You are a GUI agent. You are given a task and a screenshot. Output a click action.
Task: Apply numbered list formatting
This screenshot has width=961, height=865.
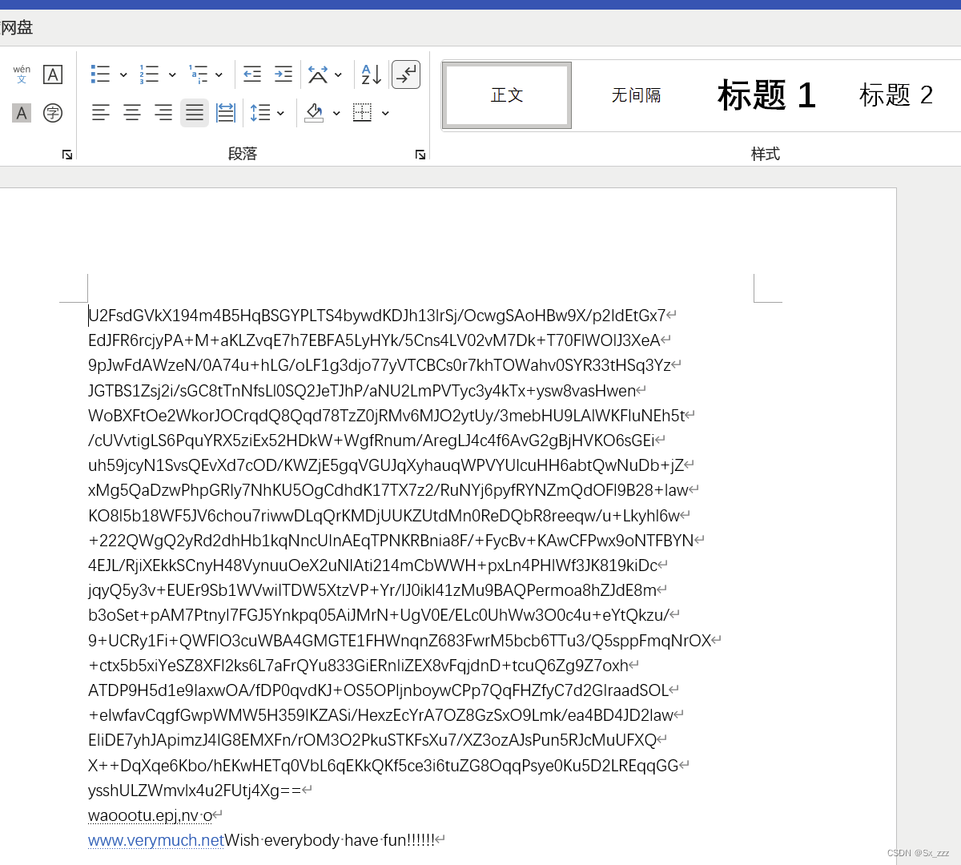(x=149, y=74)
